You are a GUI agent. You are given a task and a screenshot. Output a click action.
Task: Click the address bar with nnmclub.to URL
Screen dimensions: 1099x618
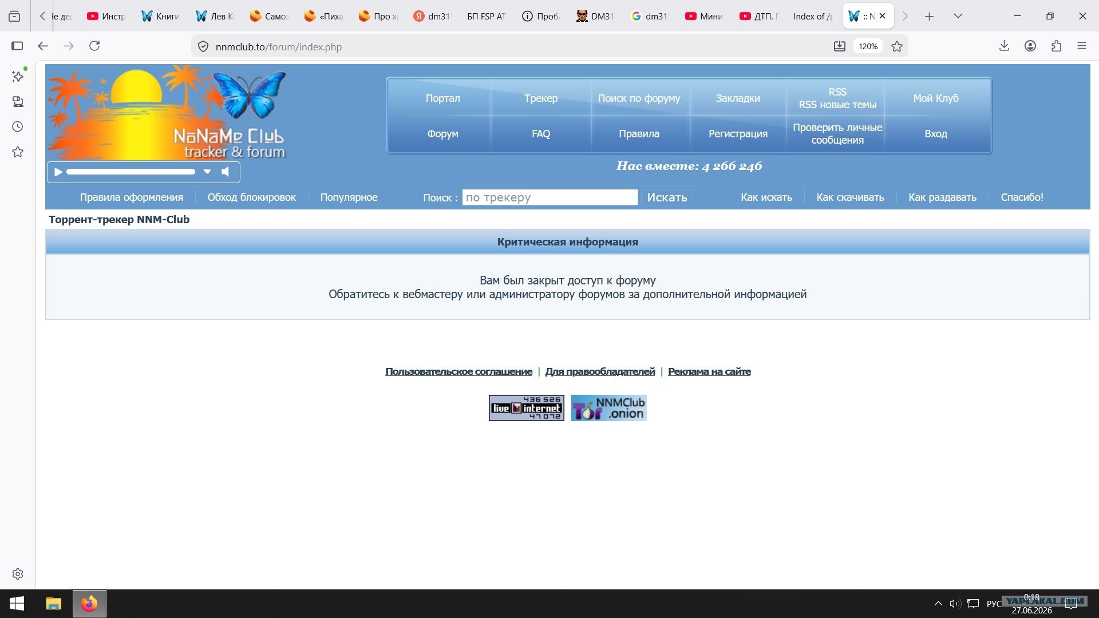click(x=515, y=46)
